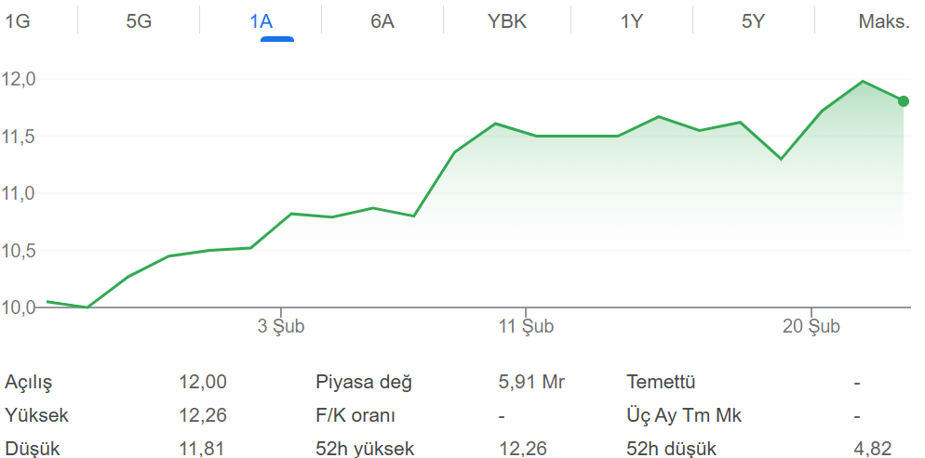This screenshot has width=925, height=458.
Task: Switch chart to YBK range
Action: pyautogui.click(x=507, y=21)
